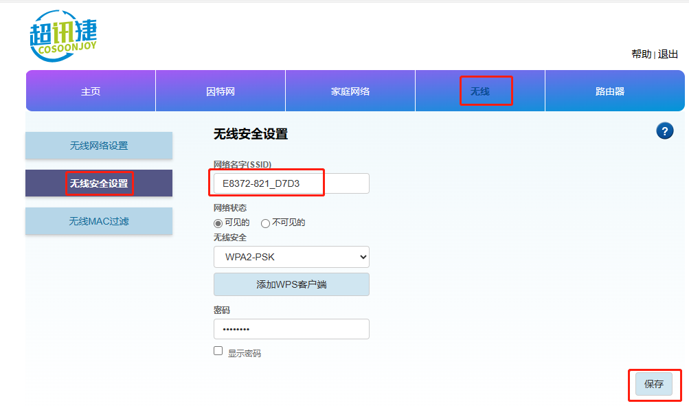Expand the 无线安全 WPA2-PSK dropdown
689x408 pixels.
coord(291,258)
